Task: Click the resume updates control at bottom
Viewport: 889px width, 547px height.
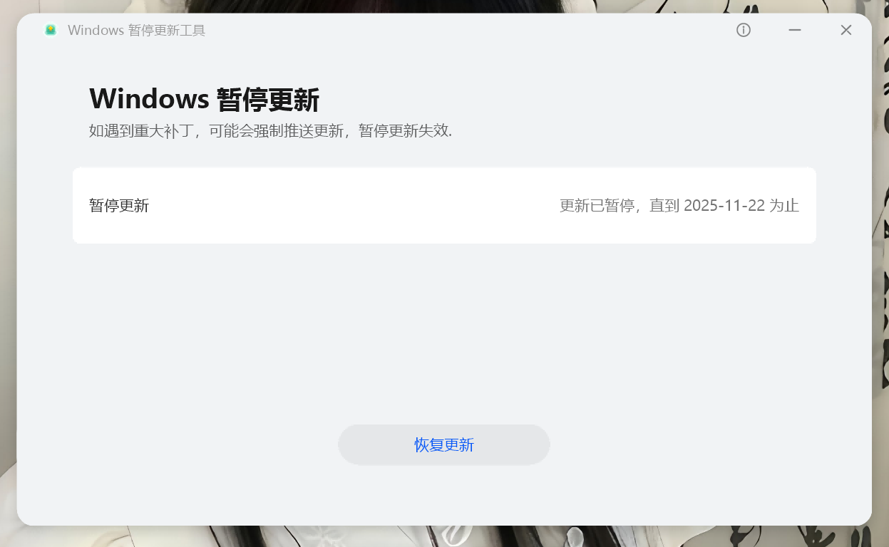Action: click(x=443, y=444)
